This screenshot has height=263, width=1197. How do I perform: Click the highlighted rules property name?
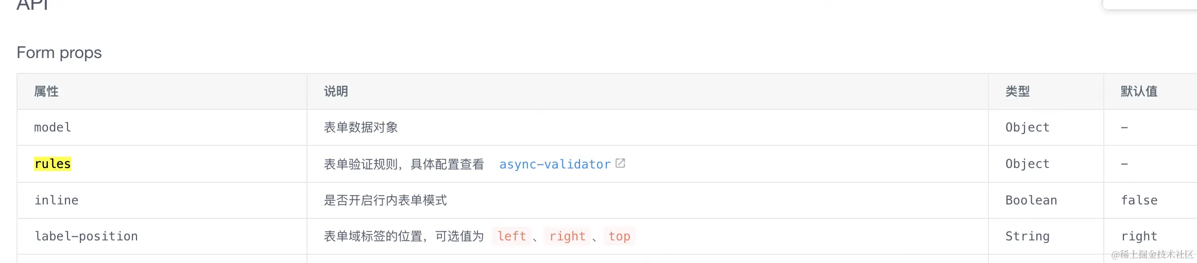[x=53, y=164]
